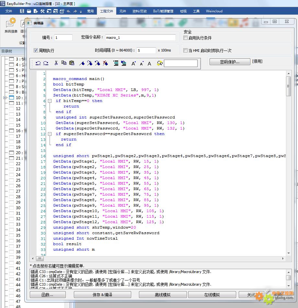Click horizontal scrollbar left arrow
Viewport: 298px width, 308px height.
(33, 258)
